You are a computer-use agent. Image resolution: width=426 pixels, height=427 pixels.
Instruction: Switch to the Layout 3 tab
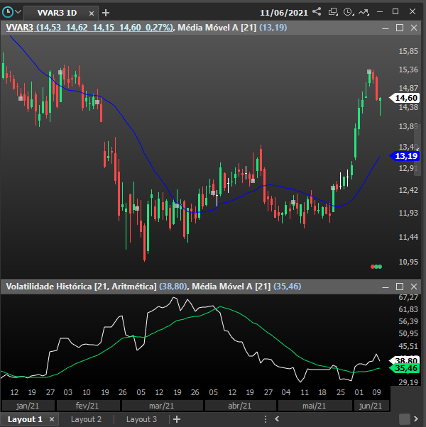coord(141,419)
